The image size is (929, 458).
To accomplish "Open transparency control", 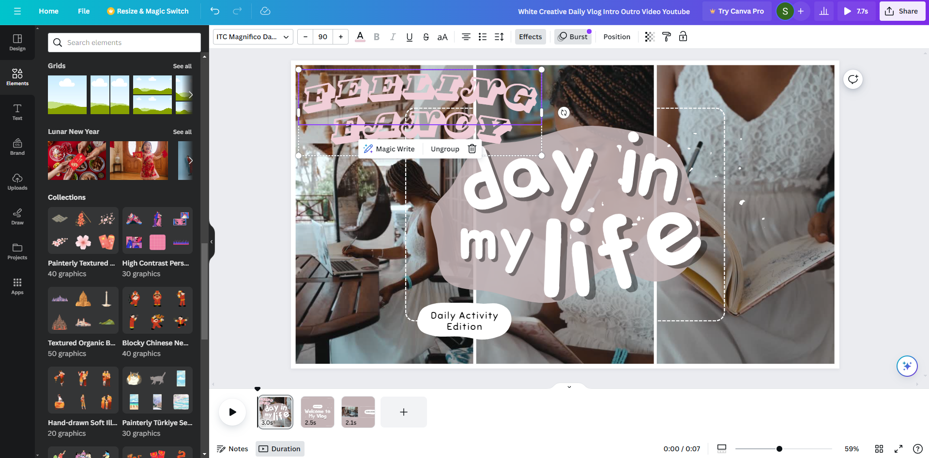I will pyautogui.click(x=650, y=37).
